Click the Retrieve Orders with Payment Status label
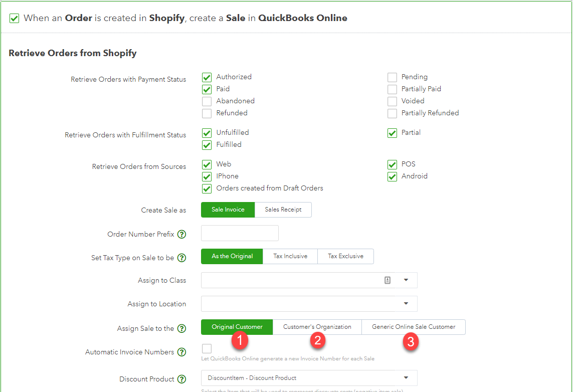The width and height of the screenshot is (573, 392). point(128,79)
